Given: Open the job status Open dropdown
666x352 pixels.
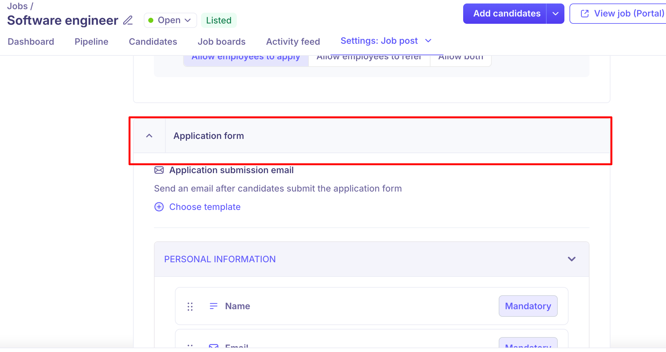Looking at the screenshot, I should [170, 20].
